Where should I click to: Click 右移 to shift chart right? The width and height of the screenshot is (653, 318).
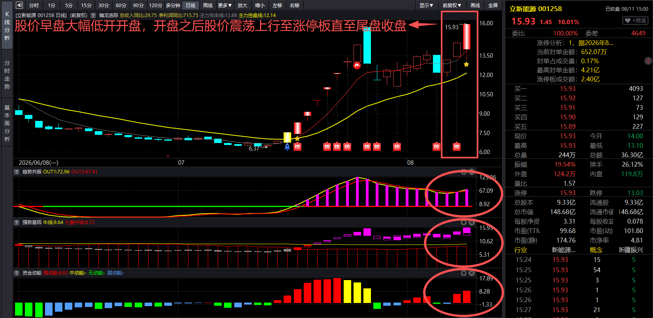pos(295,5)
